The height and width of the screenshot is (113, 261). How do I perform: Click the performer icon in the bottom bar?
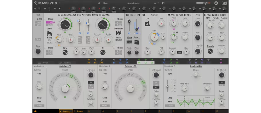pos(35,111)
